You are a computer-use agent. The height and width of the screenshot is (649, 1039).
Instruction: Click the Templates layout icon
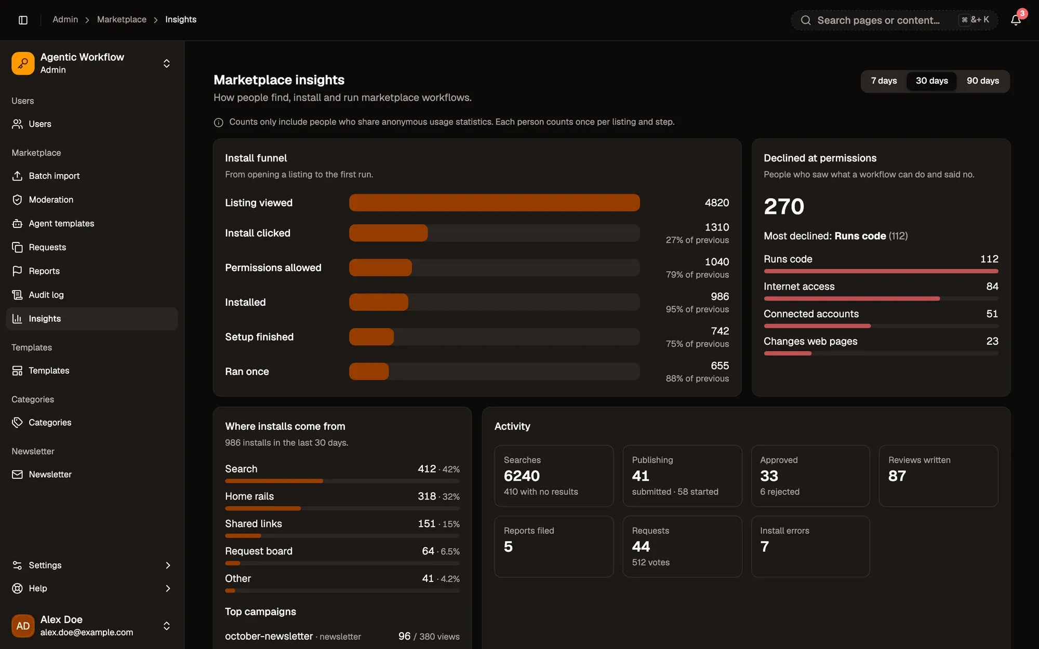pos(17,371)
